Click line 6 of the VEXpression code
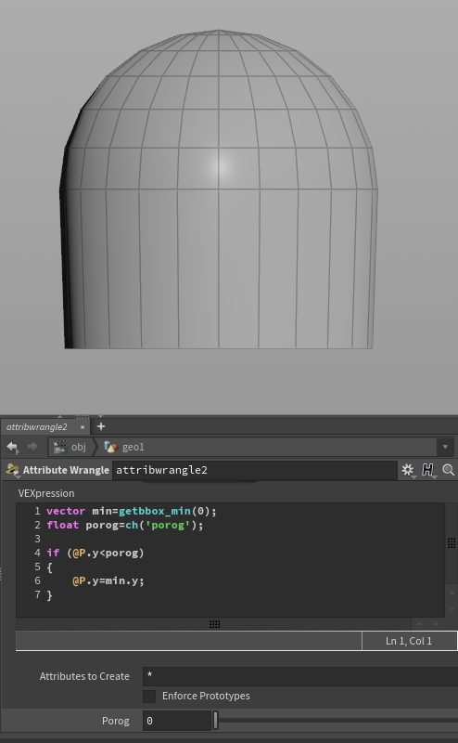This screenshot has height=743, width=458. (108, 580)
